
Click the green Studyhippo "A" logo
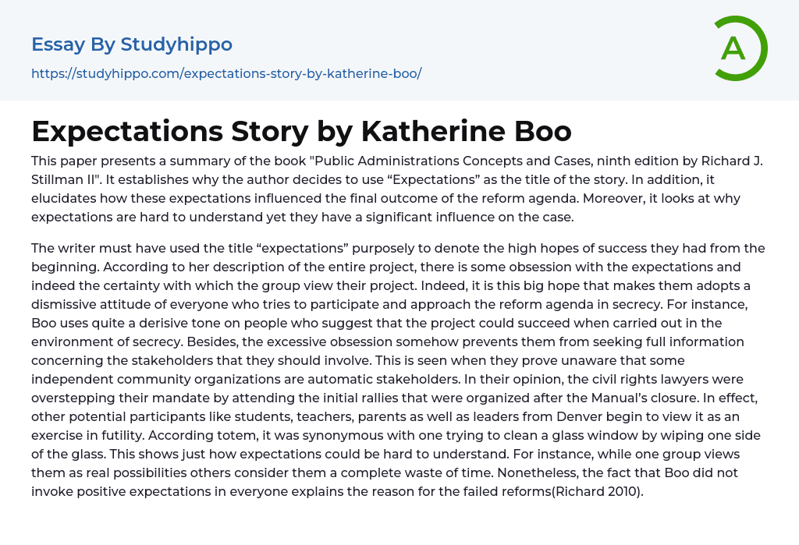pos(740,48)
